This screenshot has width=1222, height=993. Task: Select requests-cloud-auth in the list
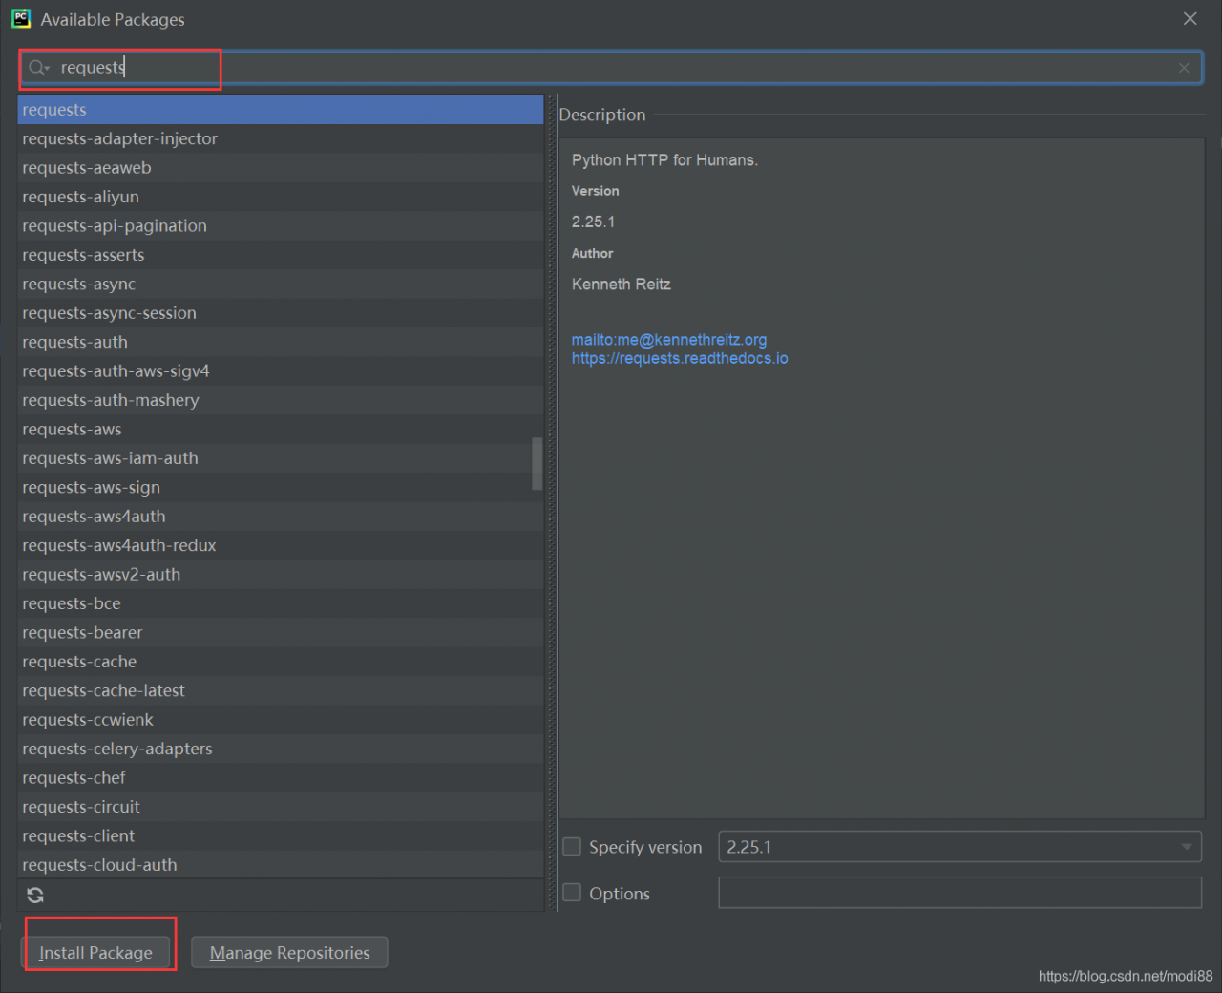281,865
